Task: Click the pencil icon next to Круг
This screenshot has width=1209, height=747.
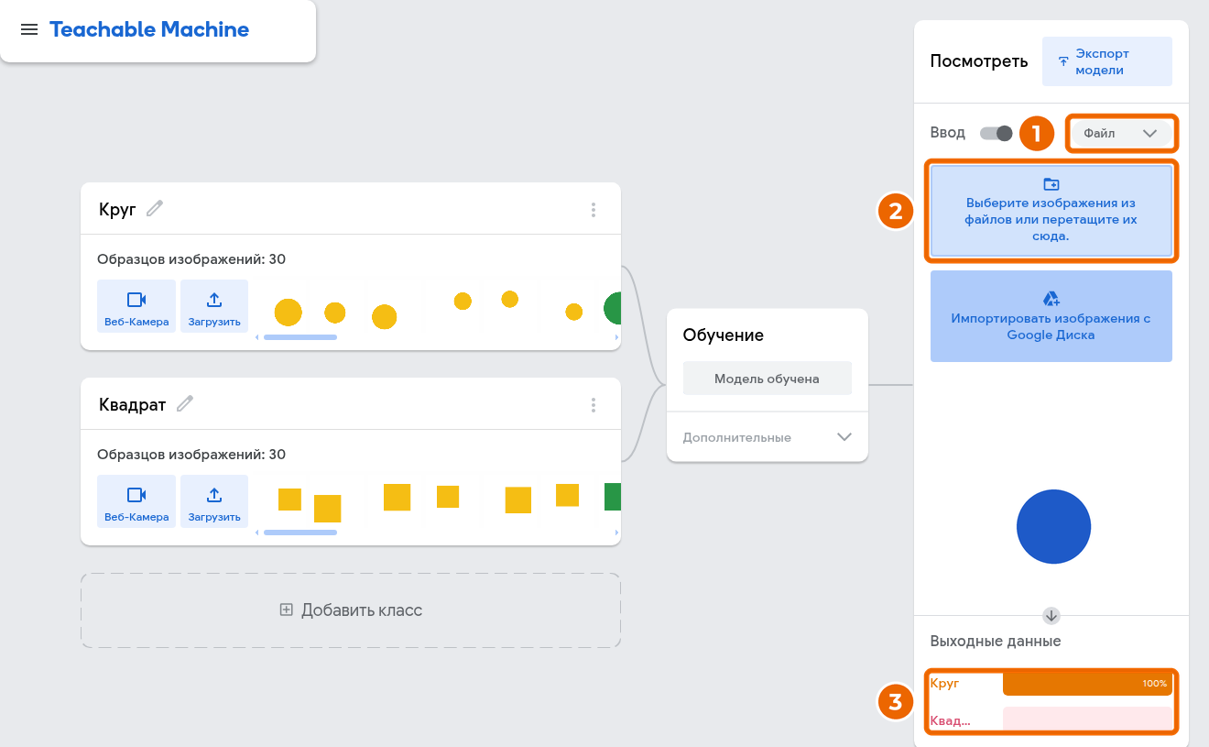Action: [x=156, y=209]
